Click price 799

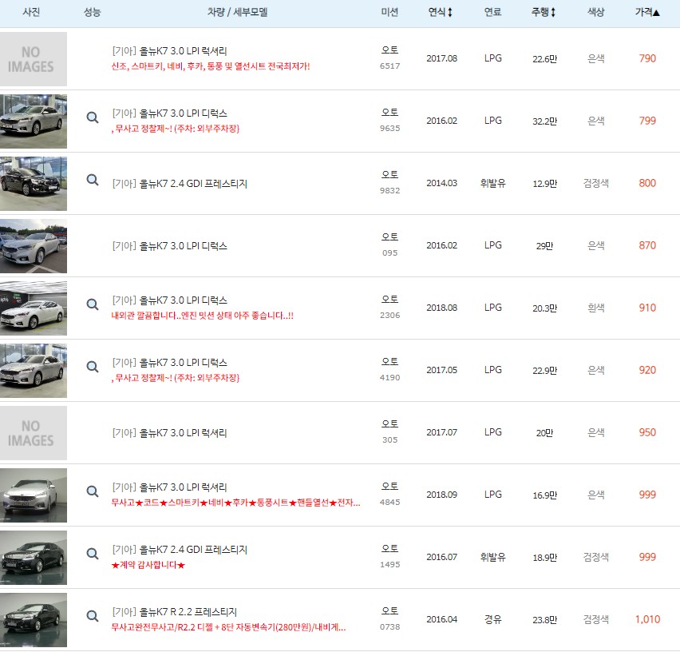point(647,121)
